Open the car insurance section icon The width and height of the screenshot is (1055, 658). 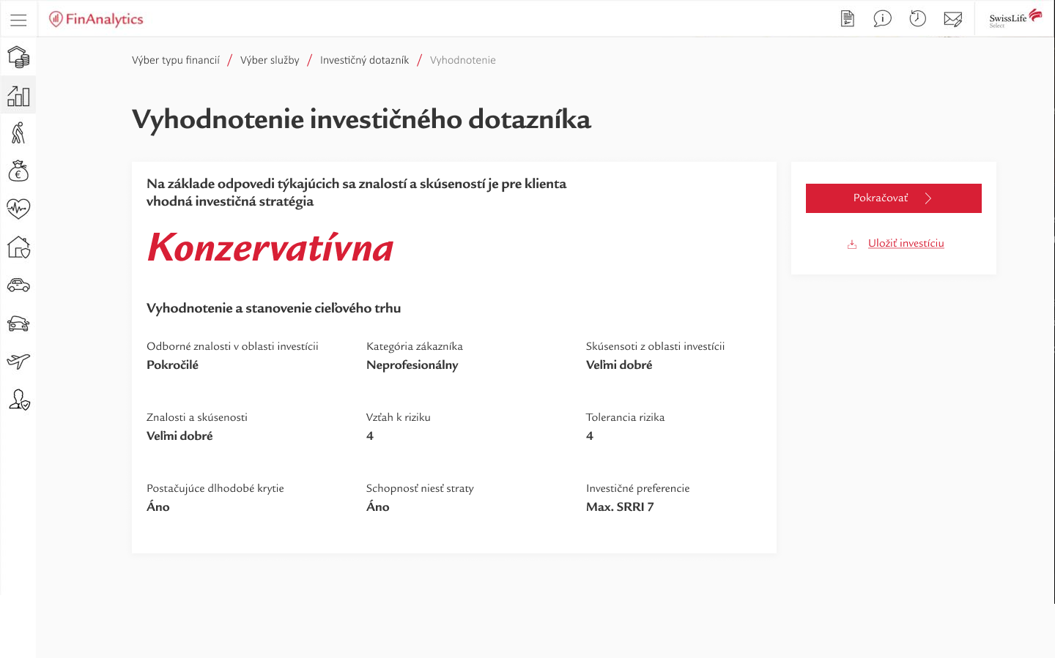click(x=19, y=285)
